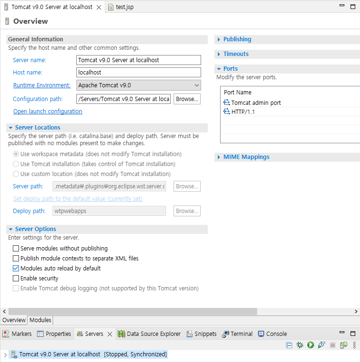Click the Snippets view icon
This screenshot has width=360, height=362.
(189, 334)
